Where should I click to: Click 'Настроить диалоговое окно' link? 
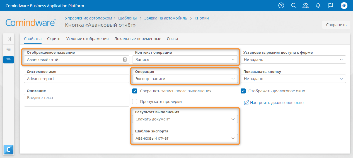coord(277,103)
